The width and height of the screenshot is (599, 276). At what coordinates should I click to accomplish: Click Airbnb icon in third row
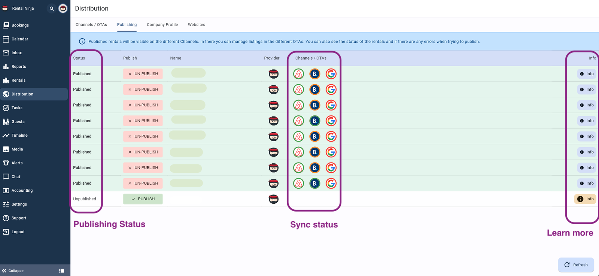[x=298, y=105]
